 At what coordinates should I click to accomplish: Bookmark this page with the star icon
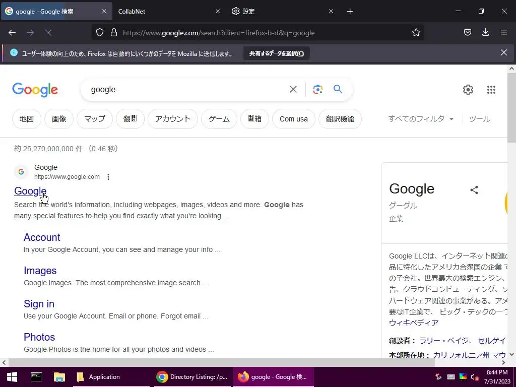coord(416,33)
